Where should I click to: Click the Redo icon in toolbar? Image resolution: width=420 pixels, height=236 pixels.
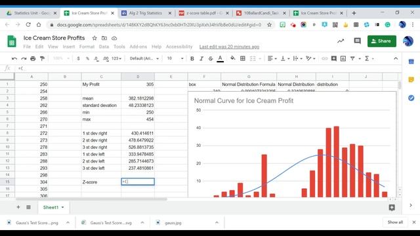[x=24, y=58]
